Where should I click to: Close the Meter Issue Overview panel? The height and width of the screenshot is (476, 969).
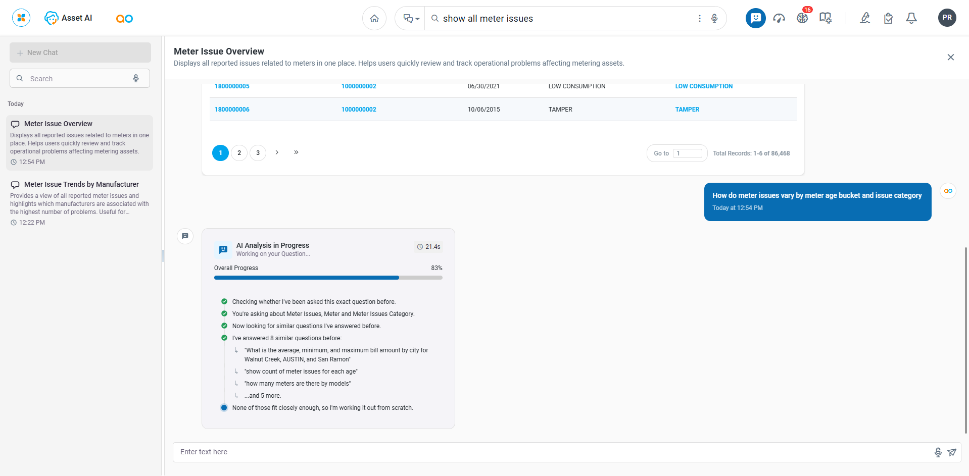951,57
